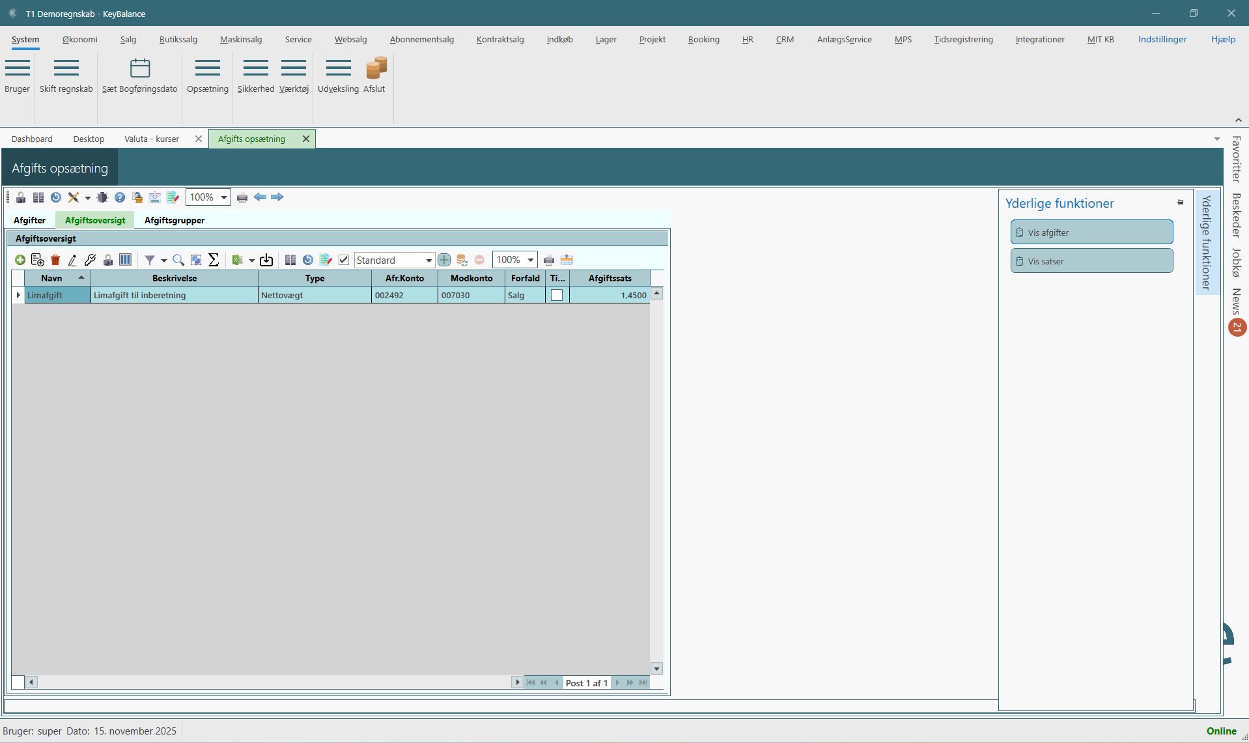Open search with the magnifying glass icon
Screen dimensions: 1249x743
pos(178,260)
